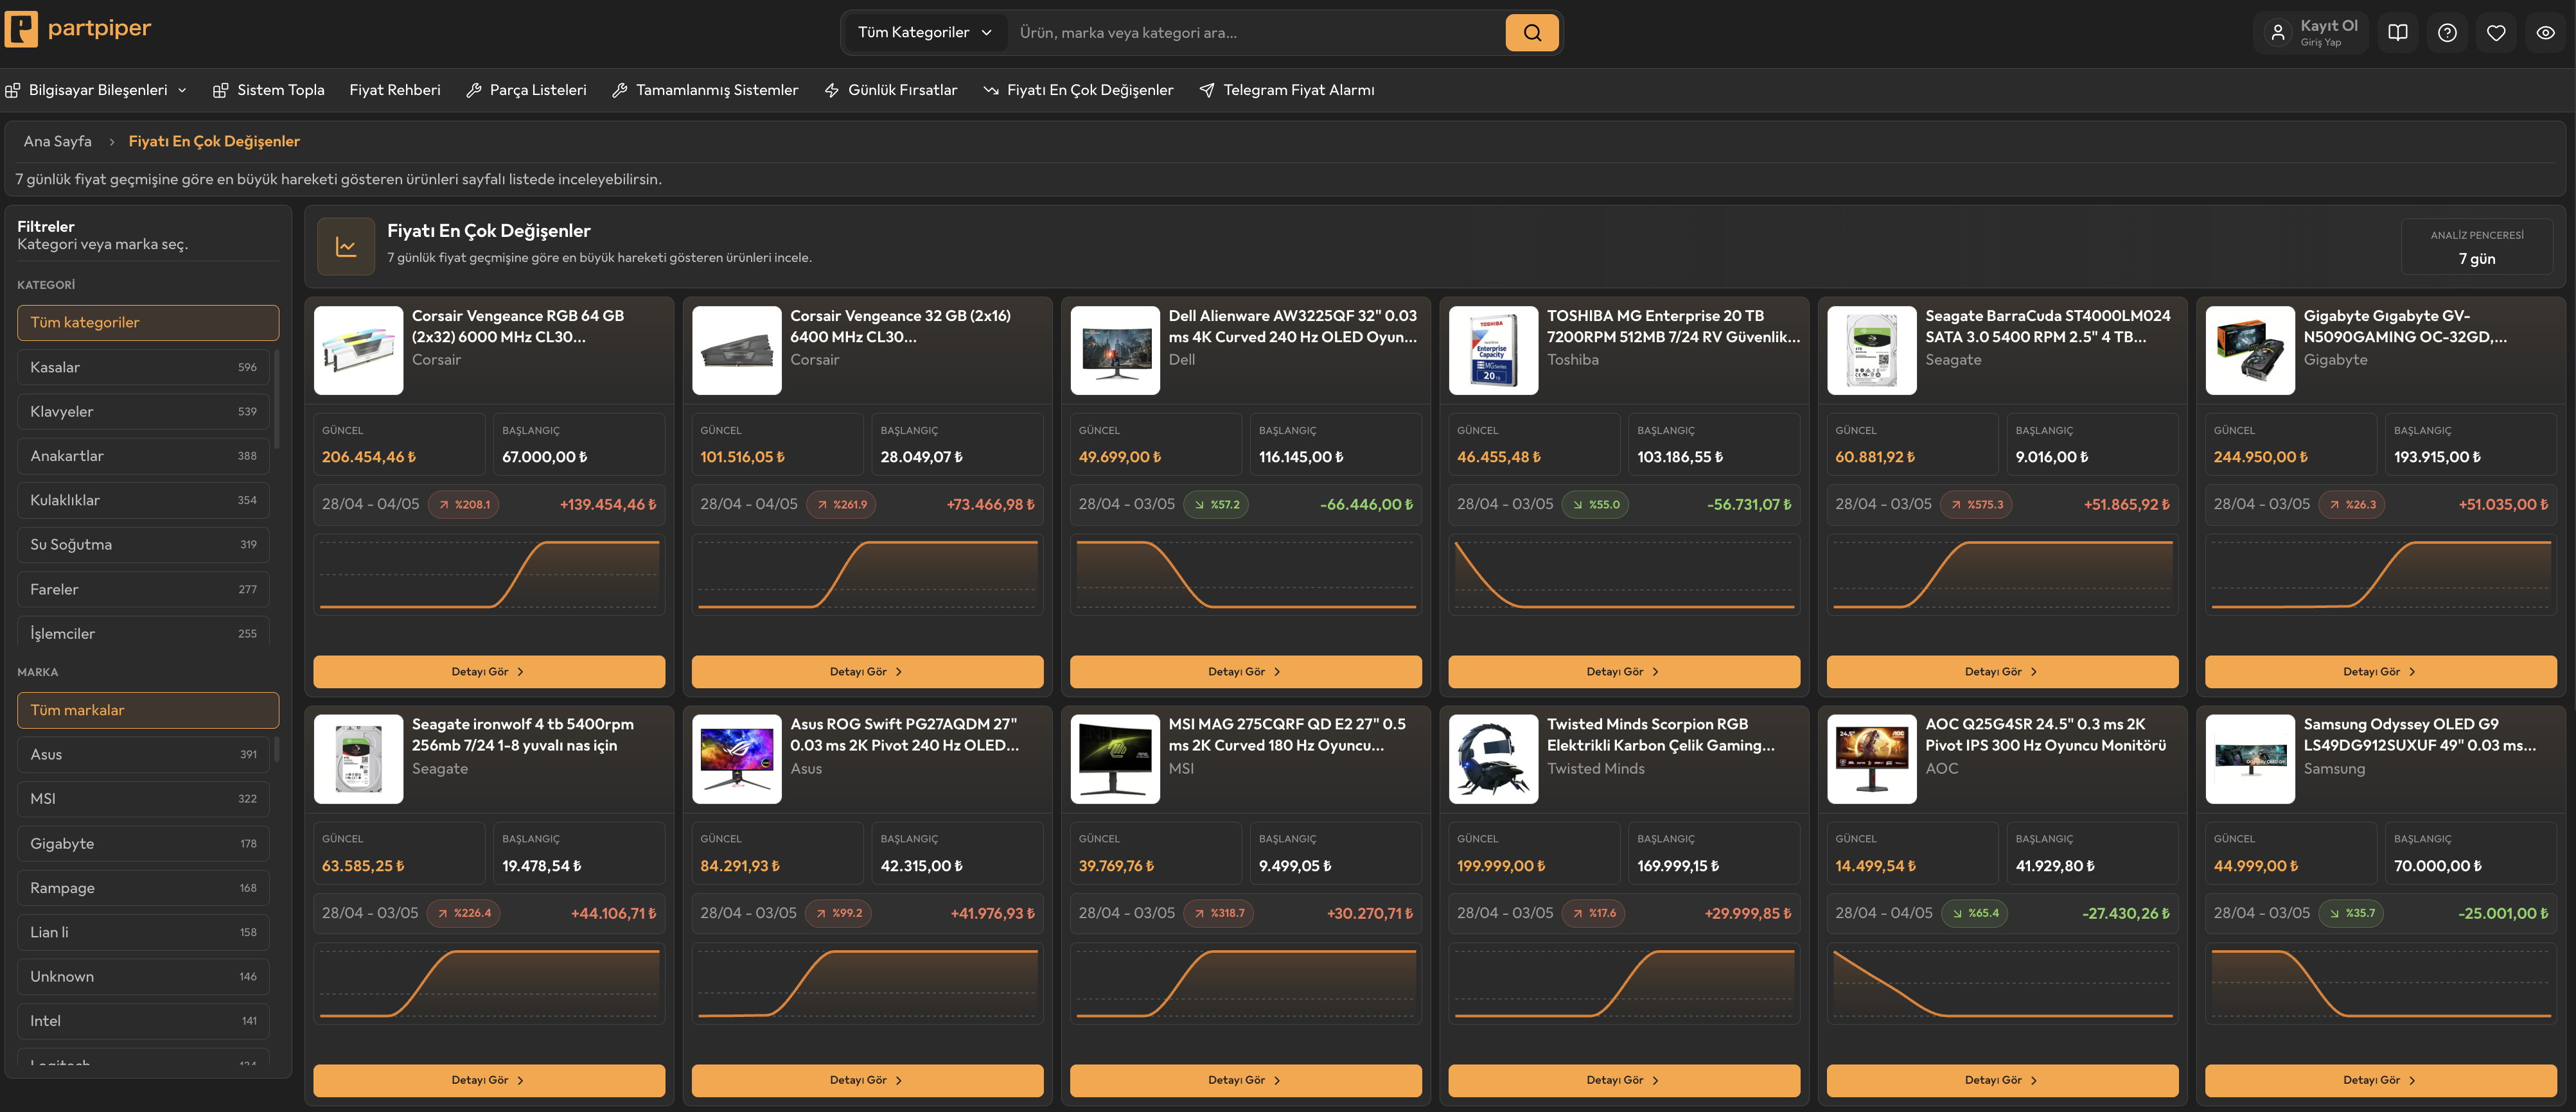Filter by Klavyeler category

(x=143, y=412)
